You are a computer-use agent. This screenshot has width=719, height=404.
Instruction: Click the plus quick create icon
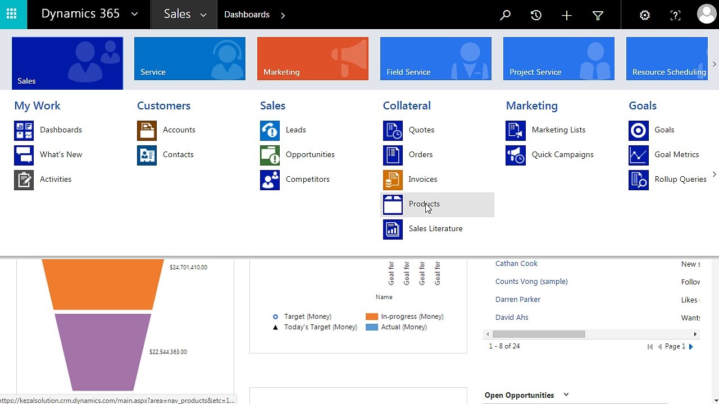(566, 15)
